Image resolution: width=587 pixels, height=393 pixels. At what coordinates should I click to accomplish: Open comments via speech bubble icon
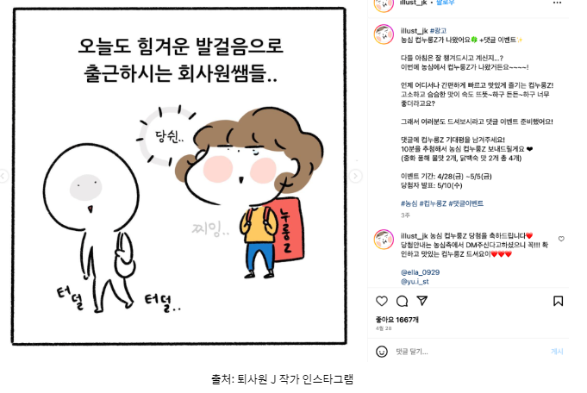[x=402, y=302]
